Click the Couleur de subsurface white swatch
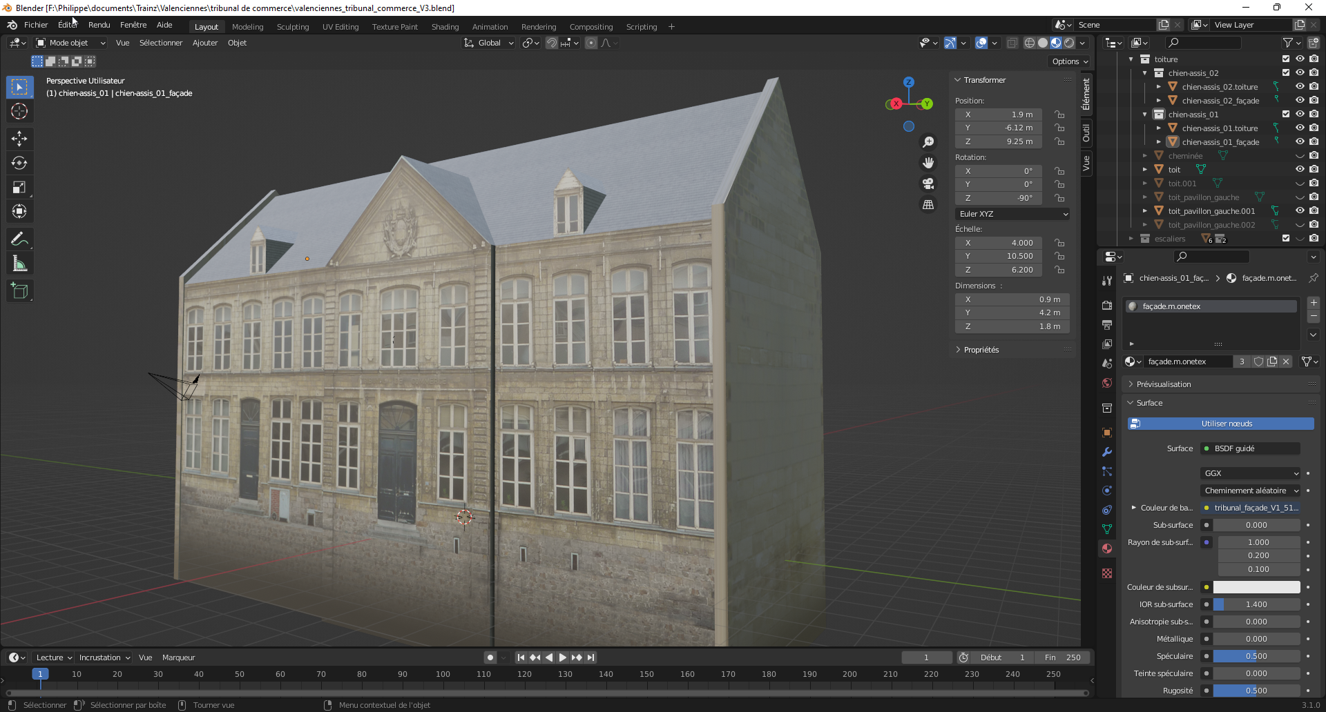 coord(1256,587)
